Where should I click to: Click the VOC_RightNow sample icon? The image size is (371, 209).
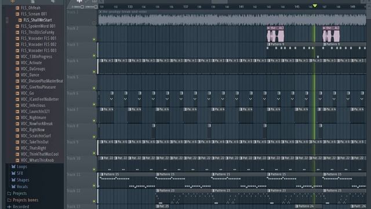pyautogui.click(x=17, y=130)
